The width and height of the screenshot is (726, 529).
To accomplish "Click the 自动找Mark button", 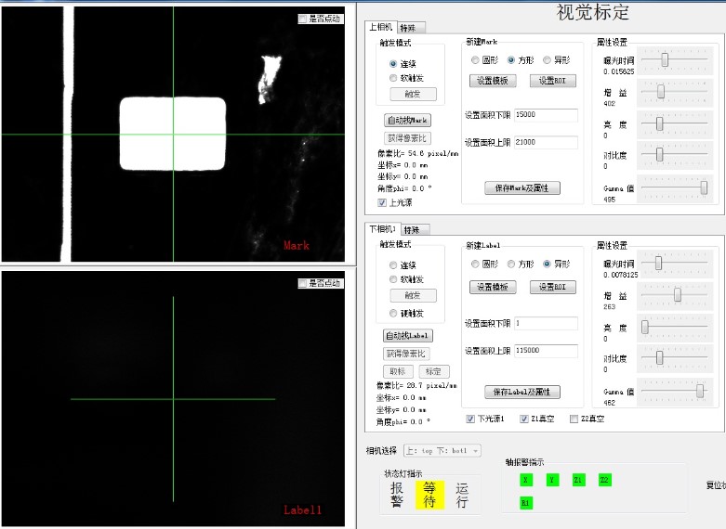I will 408,121.
